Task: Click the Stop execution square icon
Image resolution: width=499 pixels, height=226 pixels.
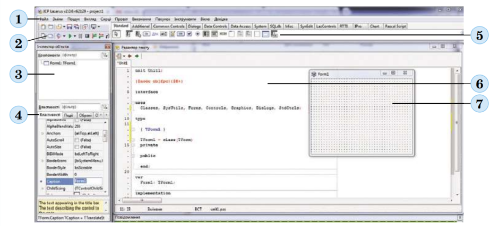Action: [x=87, y=36]
